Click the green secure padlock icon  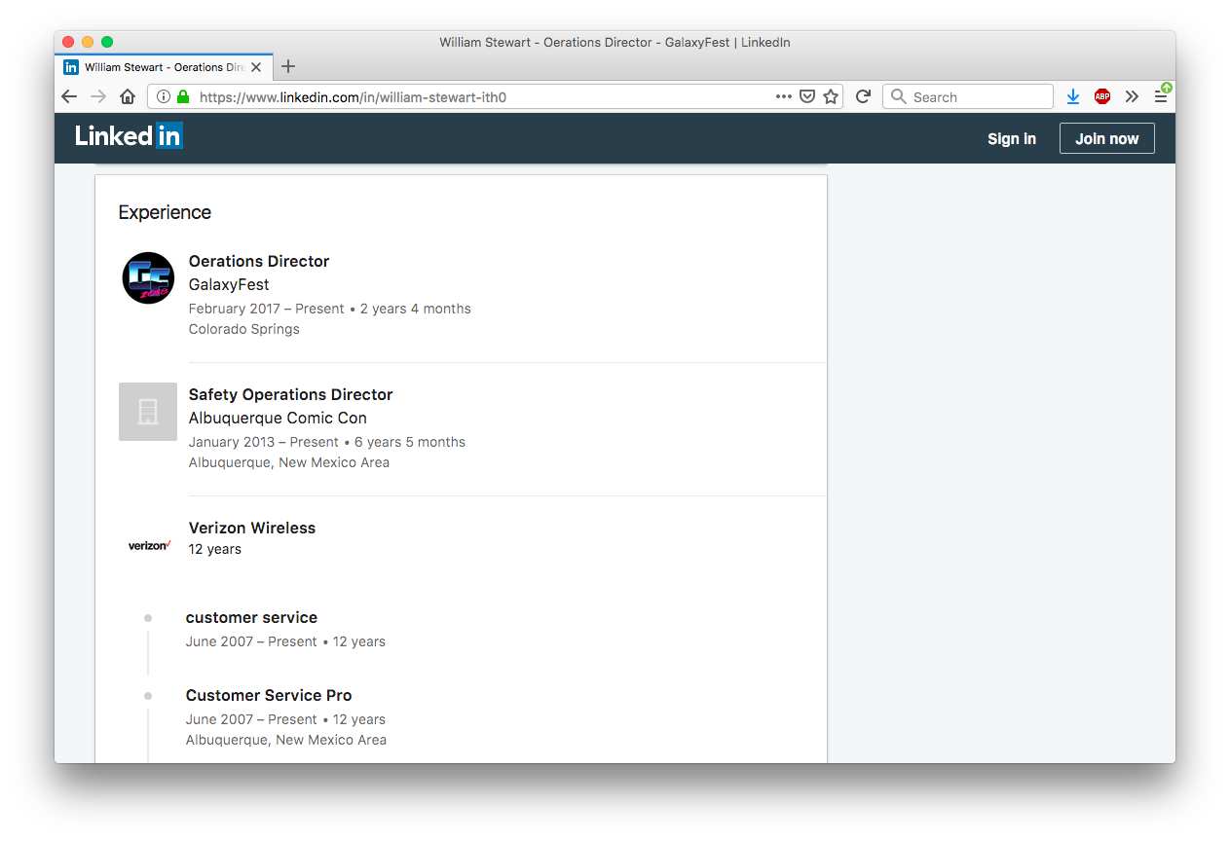pos(182,96)
